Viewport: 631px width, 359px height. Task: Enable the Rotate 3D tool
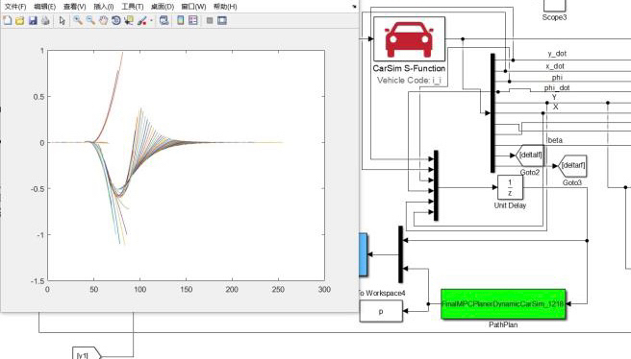115,20
